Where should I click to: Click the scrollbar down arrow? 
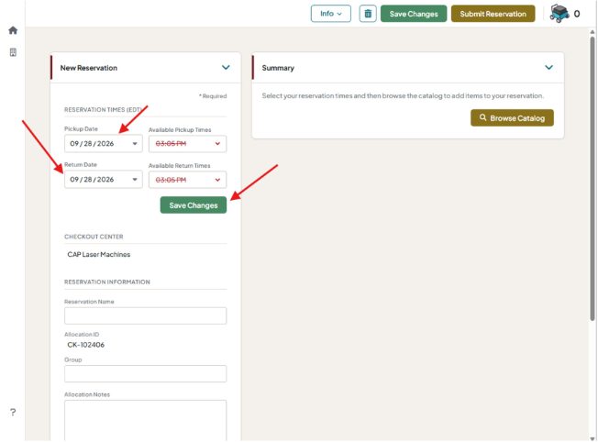point(592,438)
